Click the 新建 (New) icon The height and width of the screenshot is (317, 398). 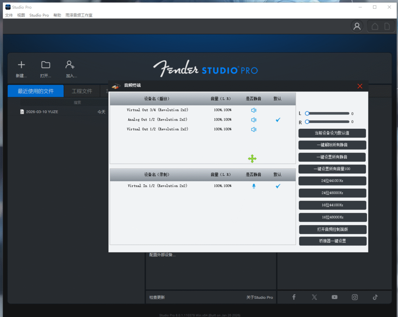point(21,65)
